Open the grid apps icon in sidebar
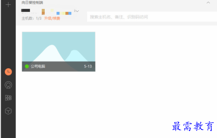Image resolution: width=217 pixels, height=138 pixels. [x=8, y=98]
